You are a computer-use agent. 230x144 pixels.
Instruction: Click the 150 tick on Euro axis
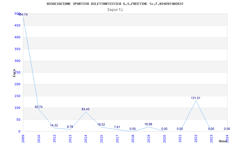[17, 96]
